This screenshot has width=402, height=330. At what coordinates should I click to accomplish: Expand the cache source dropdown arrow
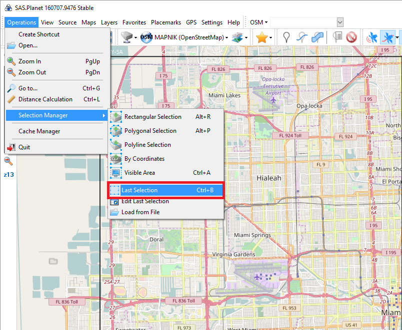[135, 37]
